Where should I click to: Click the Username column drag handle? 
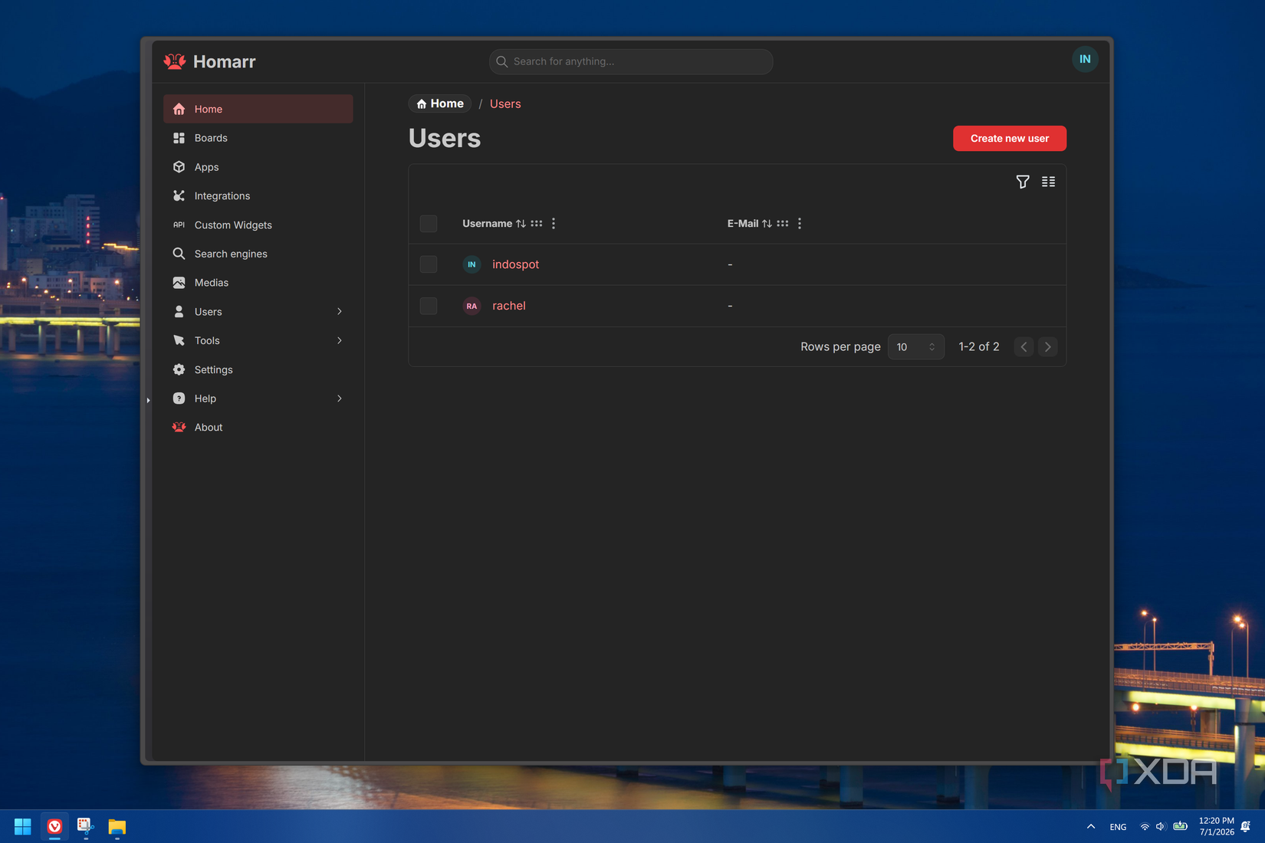(537, 224)
